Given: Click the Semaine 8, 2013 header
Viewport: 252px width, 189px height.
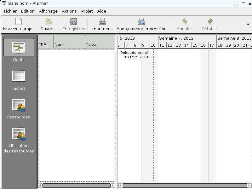Looking at the screenshot, I should 234,38.
